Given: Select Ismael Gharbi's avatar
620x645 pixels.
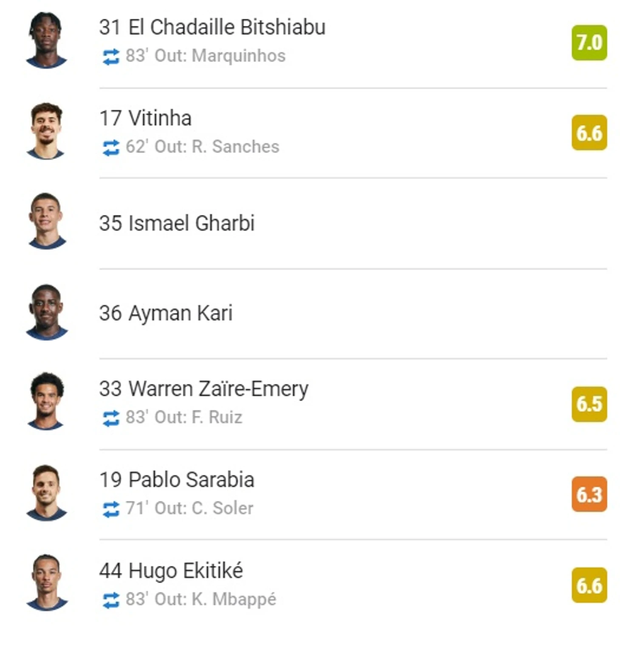Looking at the screenshot, I should [46, 221].
